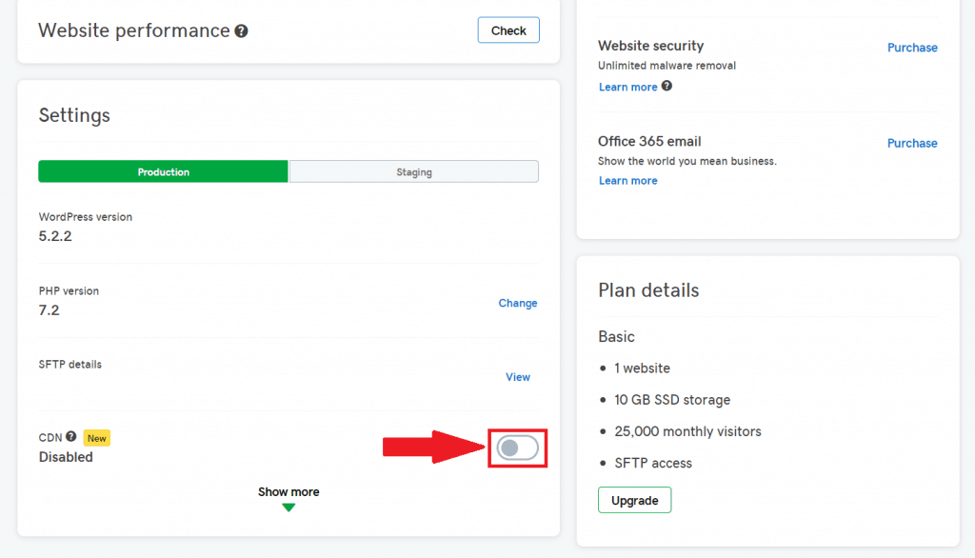View the SFTP details
The height and width of the screenshot is (558, 975).
[517, 376]
